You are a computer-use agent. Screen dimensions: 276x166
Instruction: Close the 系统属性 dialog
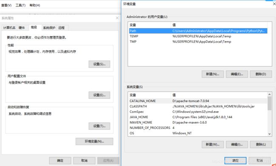point(117,18)
